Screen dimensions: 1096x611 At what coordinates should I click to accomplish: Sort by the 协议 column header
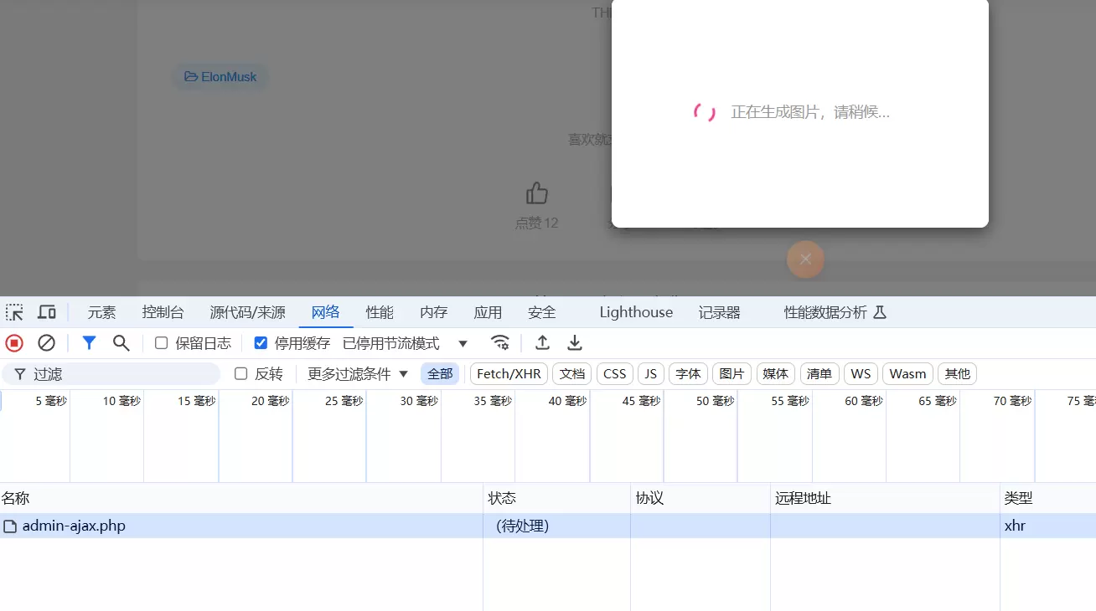point(701,499)
